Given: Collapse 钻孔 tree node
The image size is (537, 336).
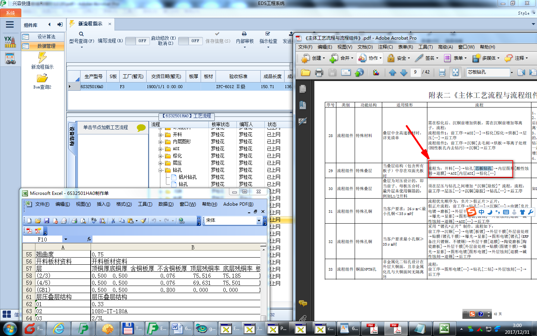Looking at the screenshot, I should 160,170.
